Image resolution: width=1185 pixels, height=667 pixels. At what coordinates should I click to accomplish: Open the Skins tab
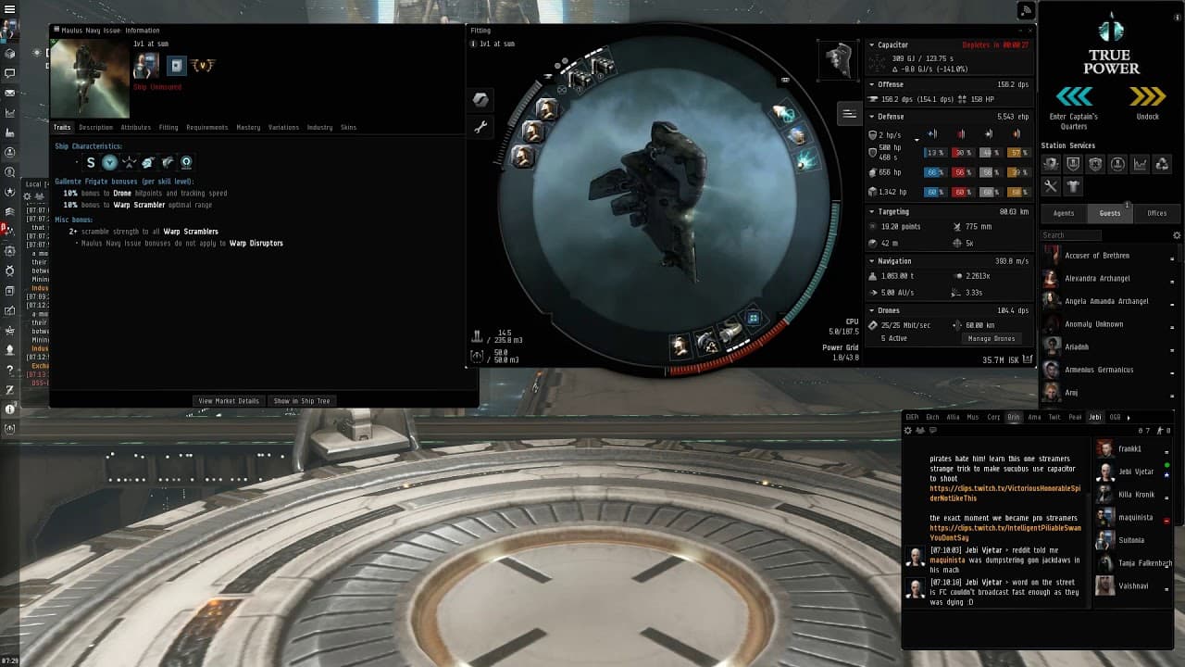pos(348,128)
